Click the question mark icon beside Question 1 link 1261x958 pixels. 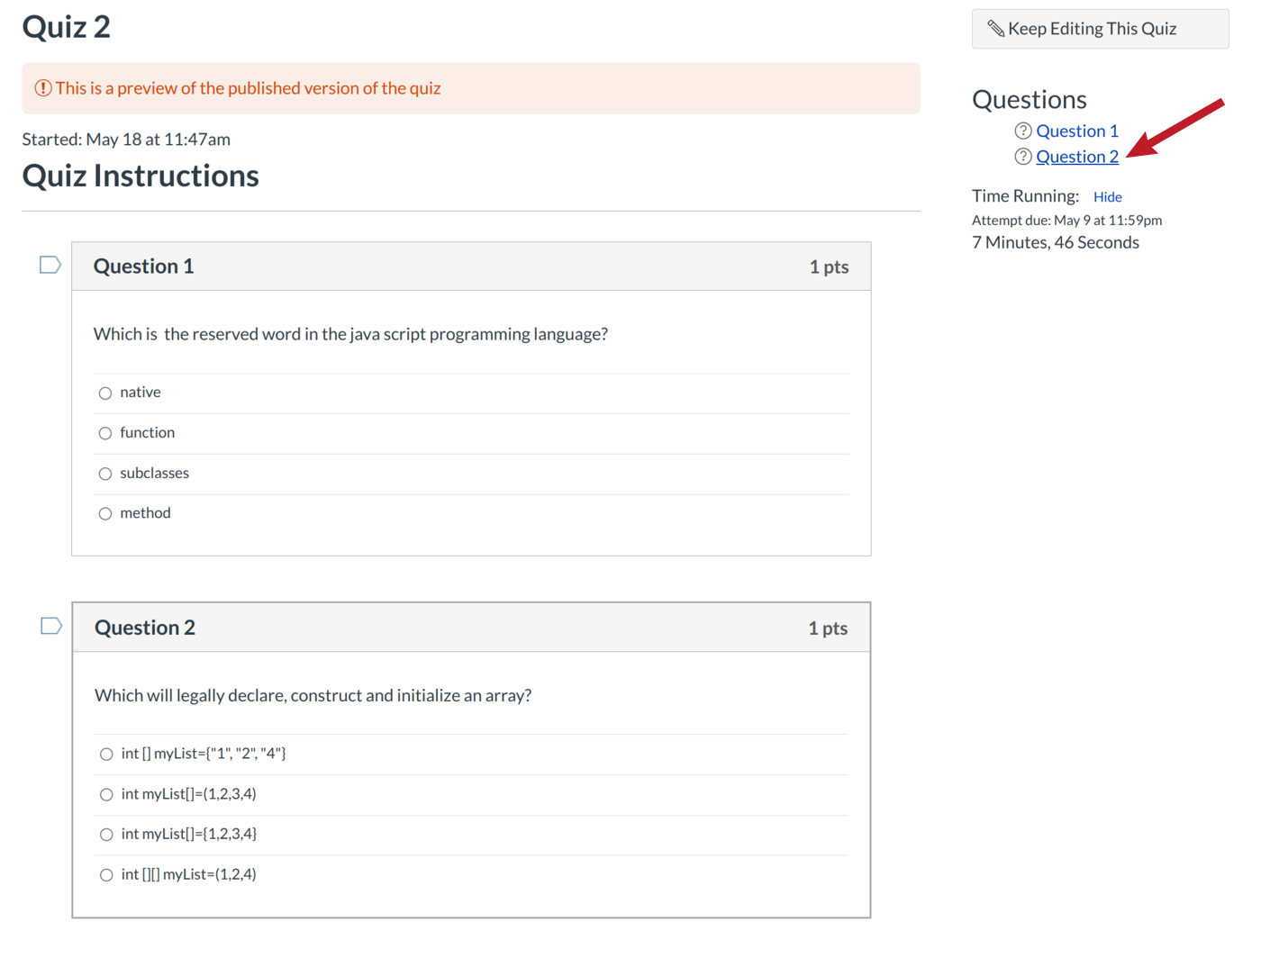pyautogui.click(x=1022, y=131)
